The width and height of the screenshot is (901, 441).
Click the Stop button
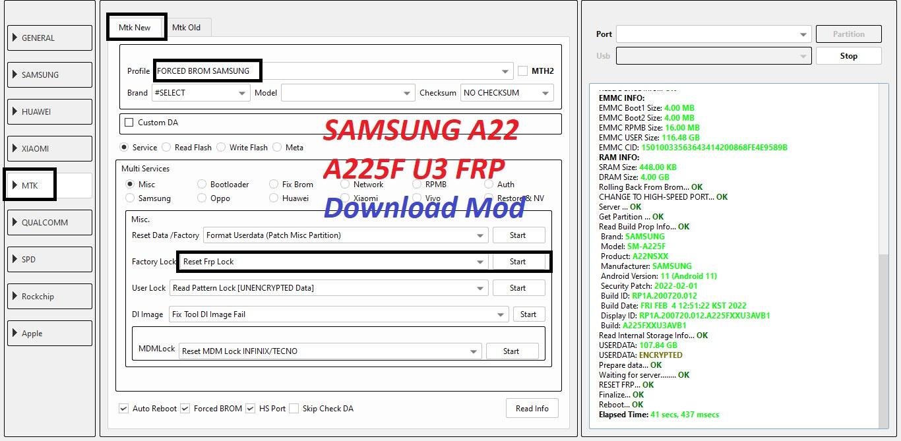click(x=849, y=56)
